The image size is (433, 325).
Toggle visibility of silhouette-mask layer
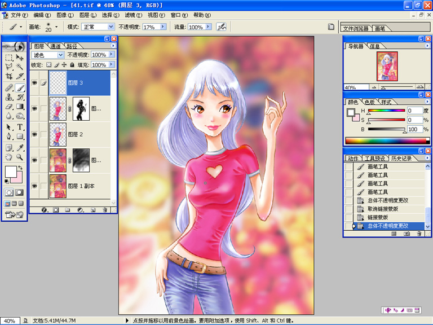pyautogui.click(x=34, y=108)
